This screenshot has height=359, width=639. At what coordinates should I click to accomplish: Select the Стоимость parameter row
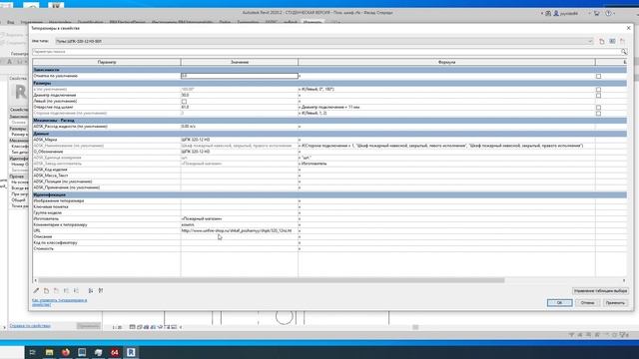tap(107, 248)
